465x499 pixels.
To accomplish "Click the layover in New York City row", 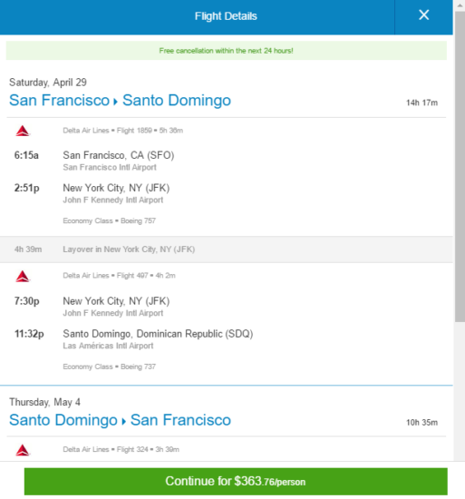I will click(x=227, y=249).
